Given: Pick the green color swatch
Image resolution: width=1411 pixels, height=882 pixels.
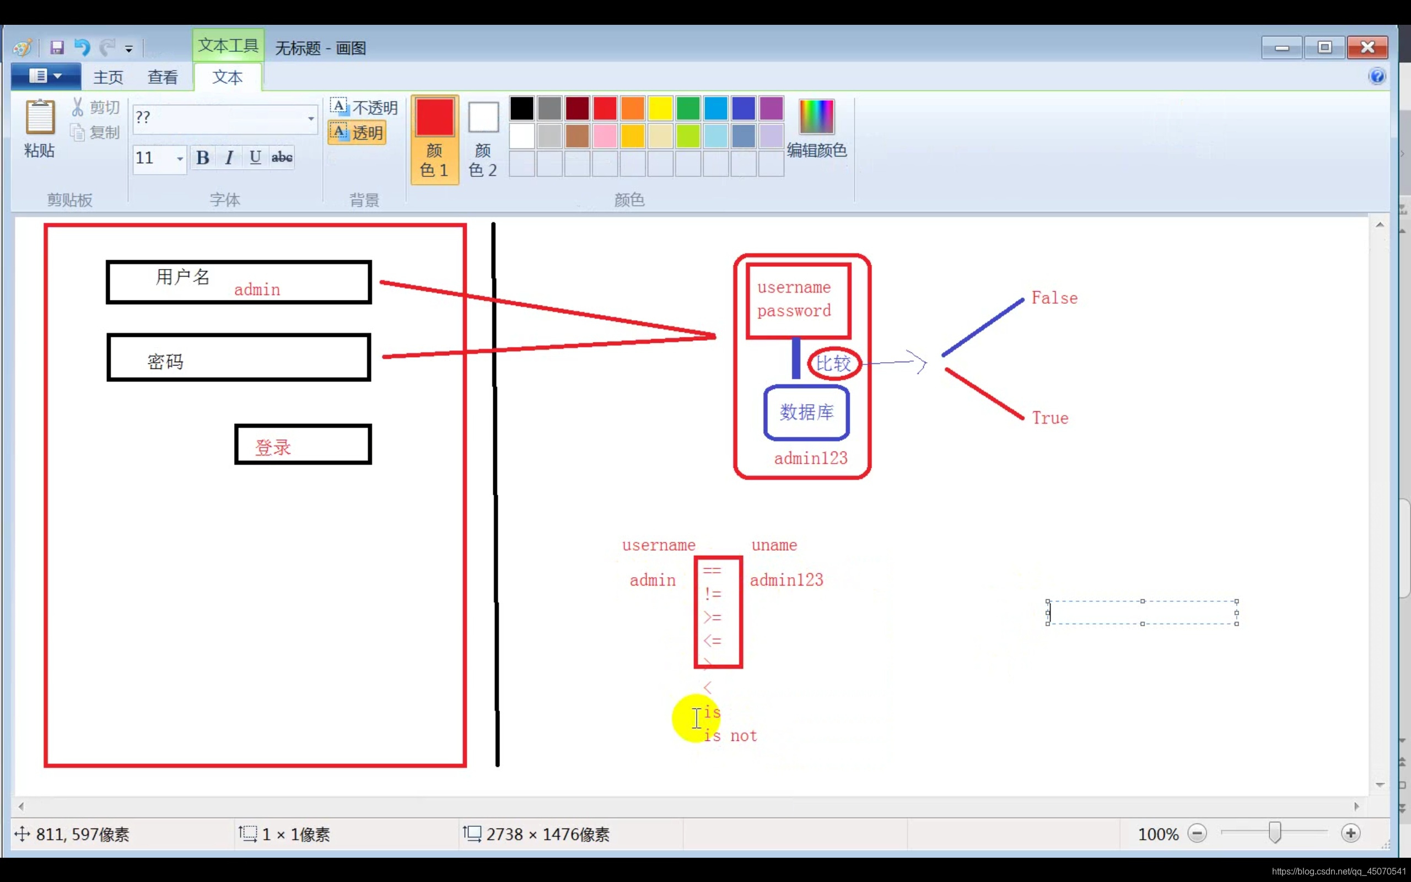Looking at the screenshot, I should (x=688, y=109).
